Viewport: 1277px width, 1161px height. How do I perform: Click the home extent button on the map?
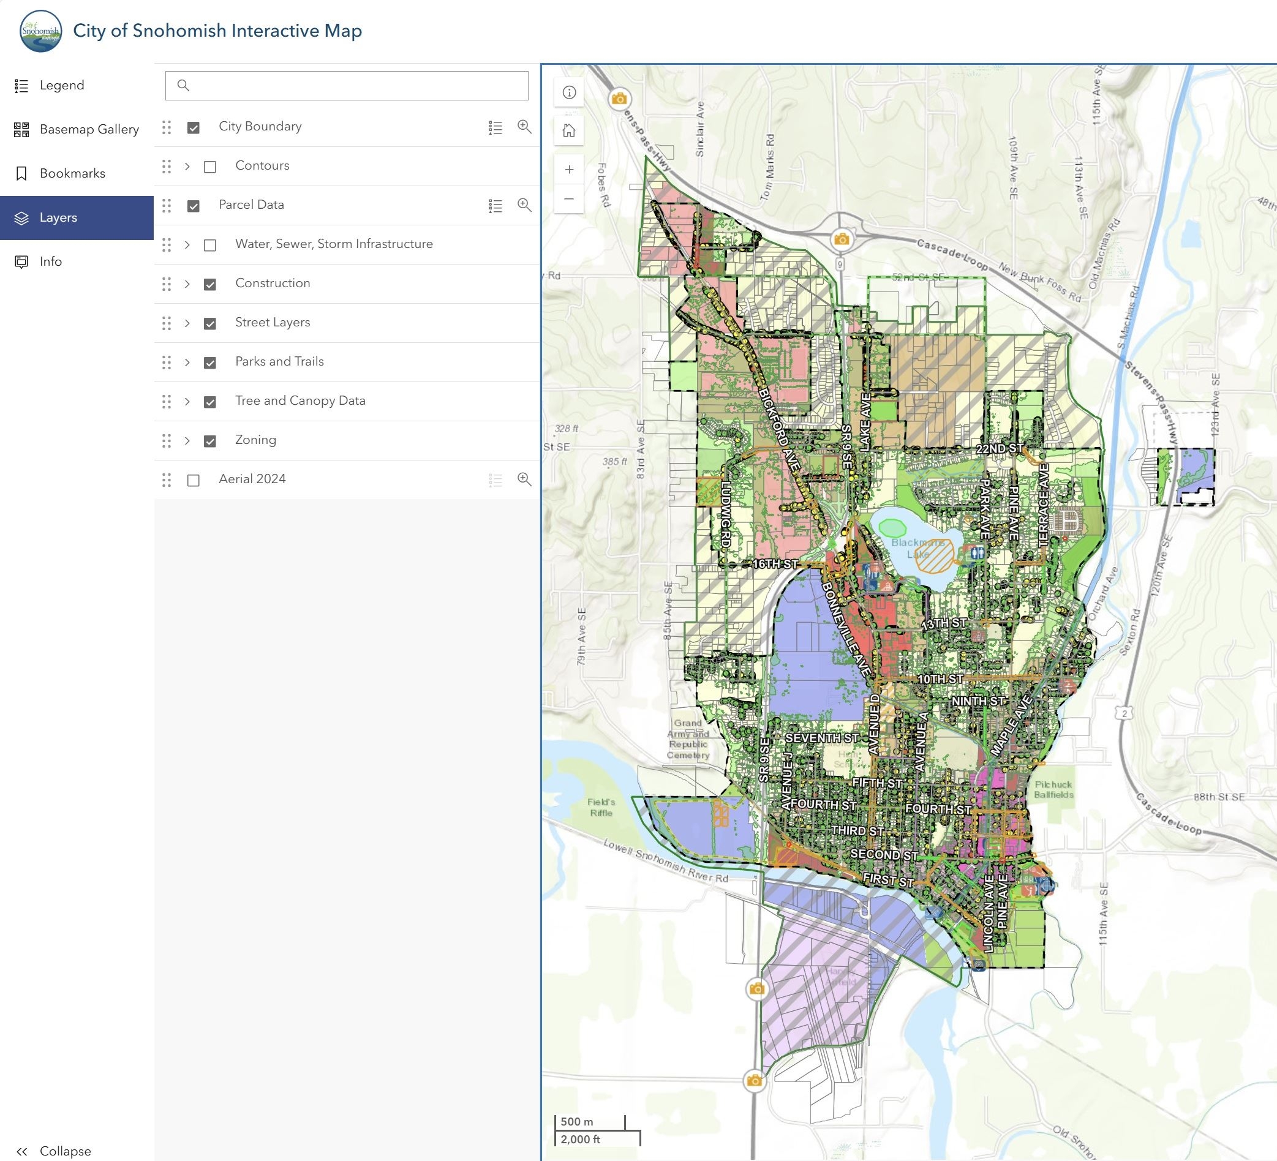pos(569,131)
